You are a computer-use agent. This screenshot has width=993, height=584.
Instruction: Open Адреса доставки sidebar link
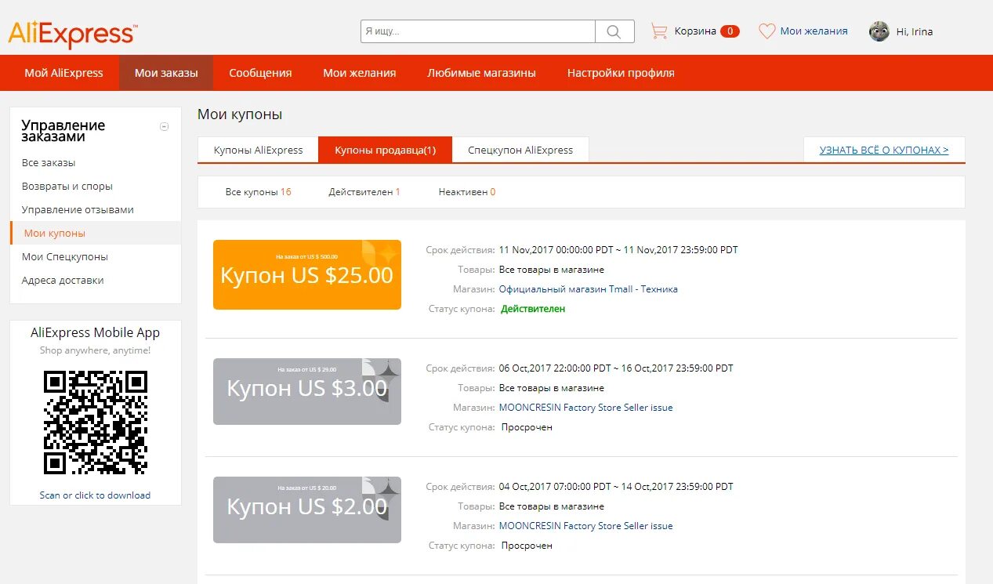[63, 281]
